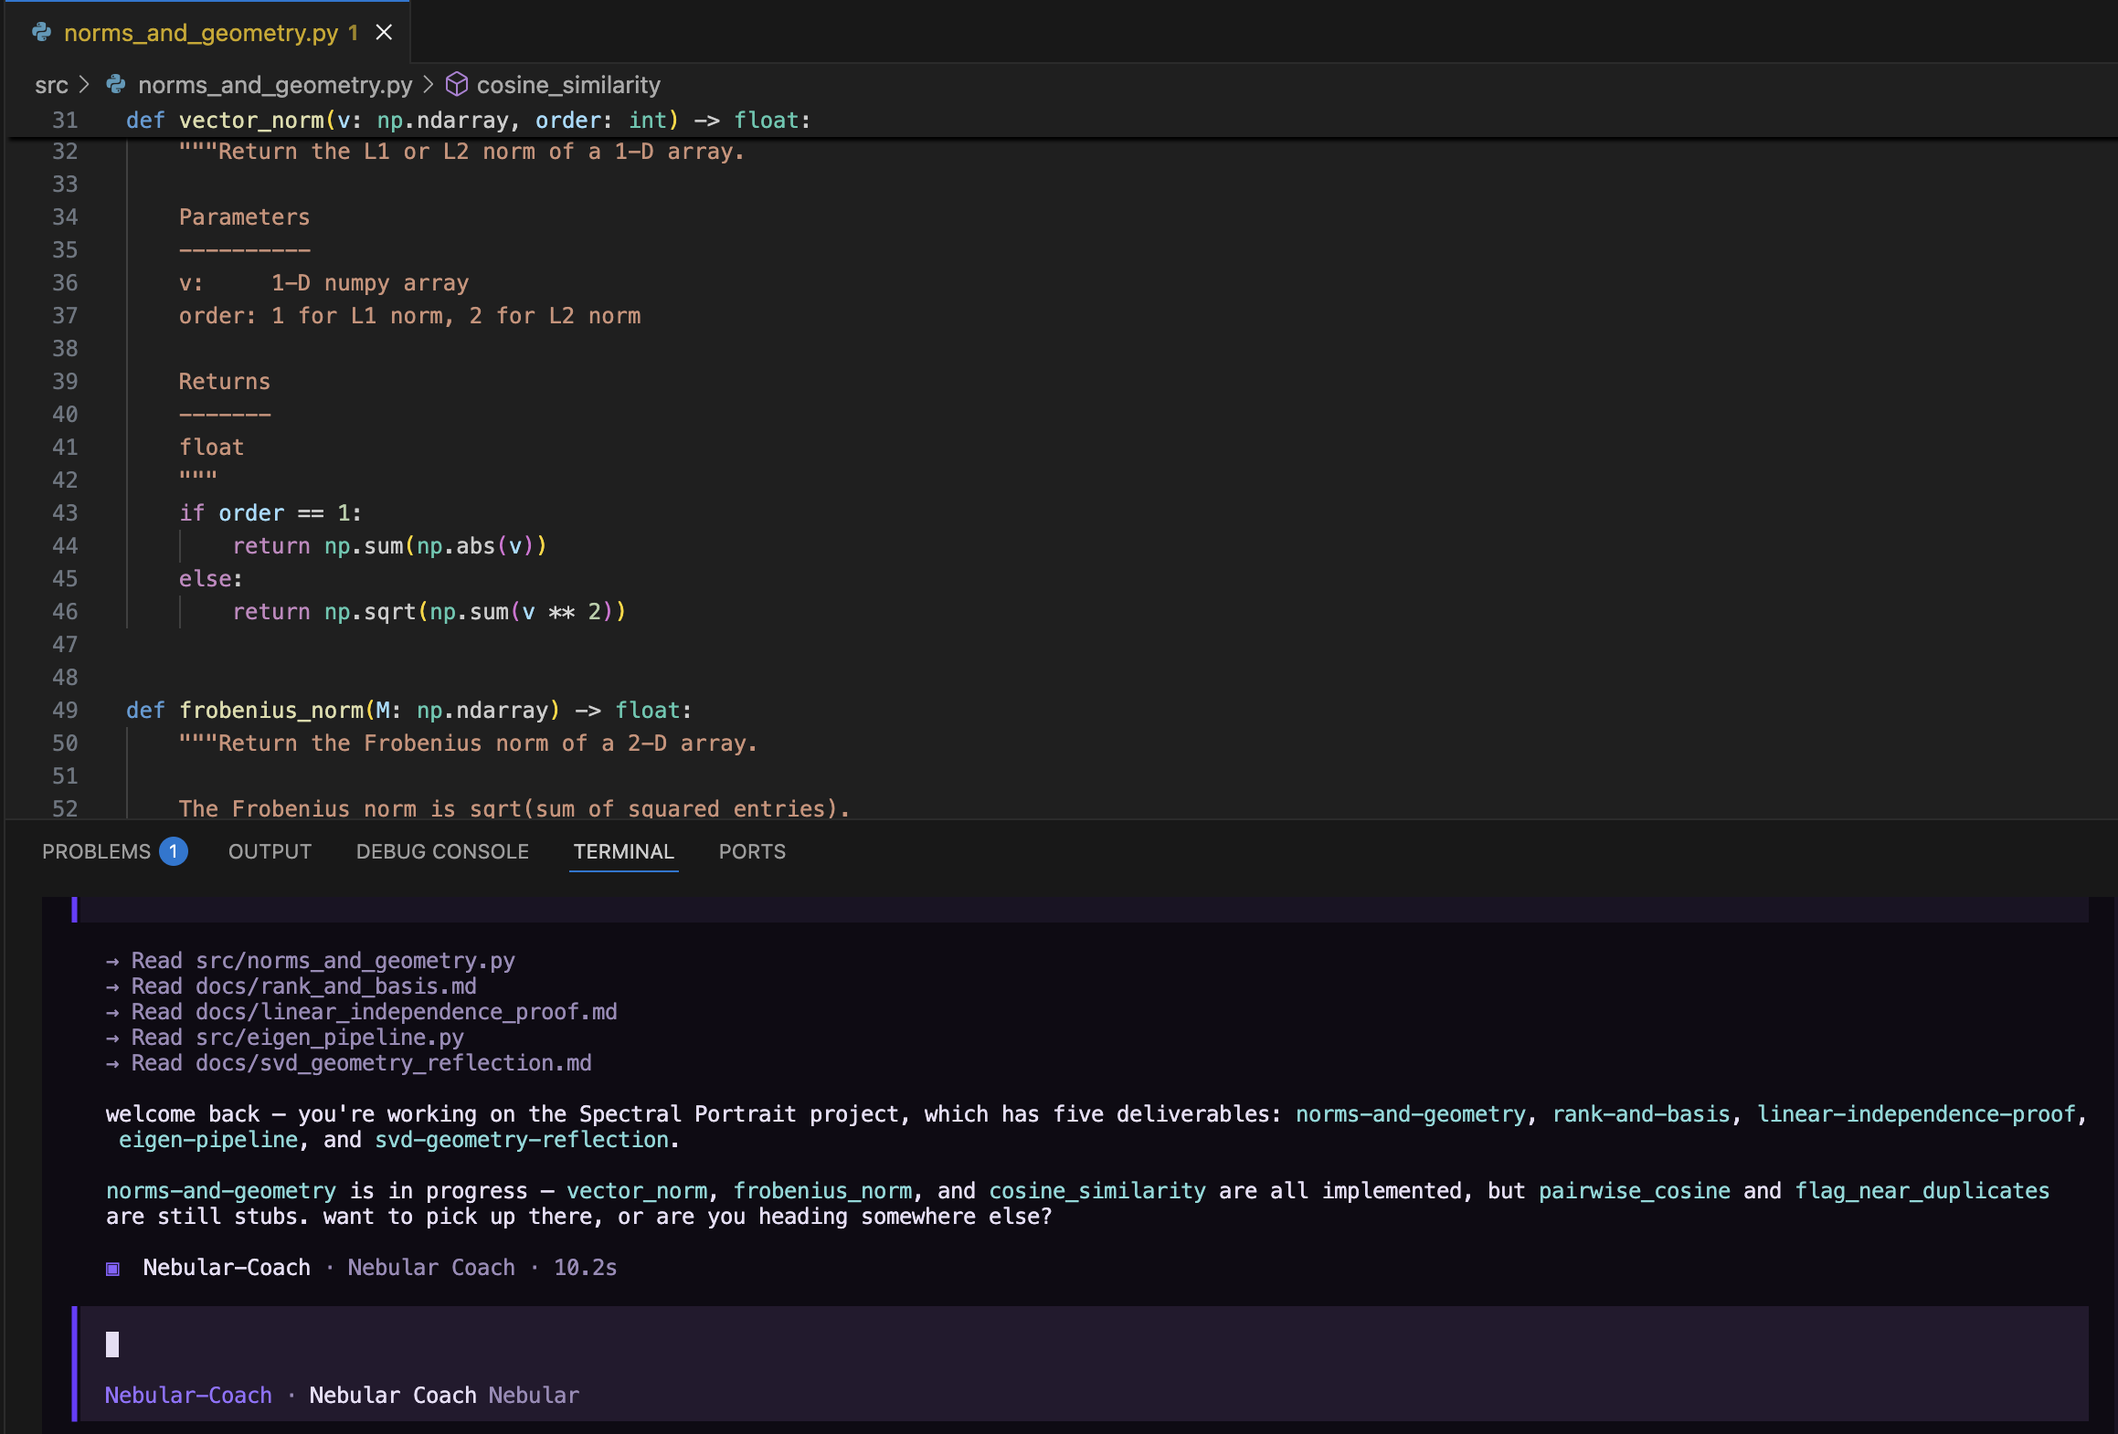
Task: Click the 10.2s response time label
Action: tap(586, 1268)
